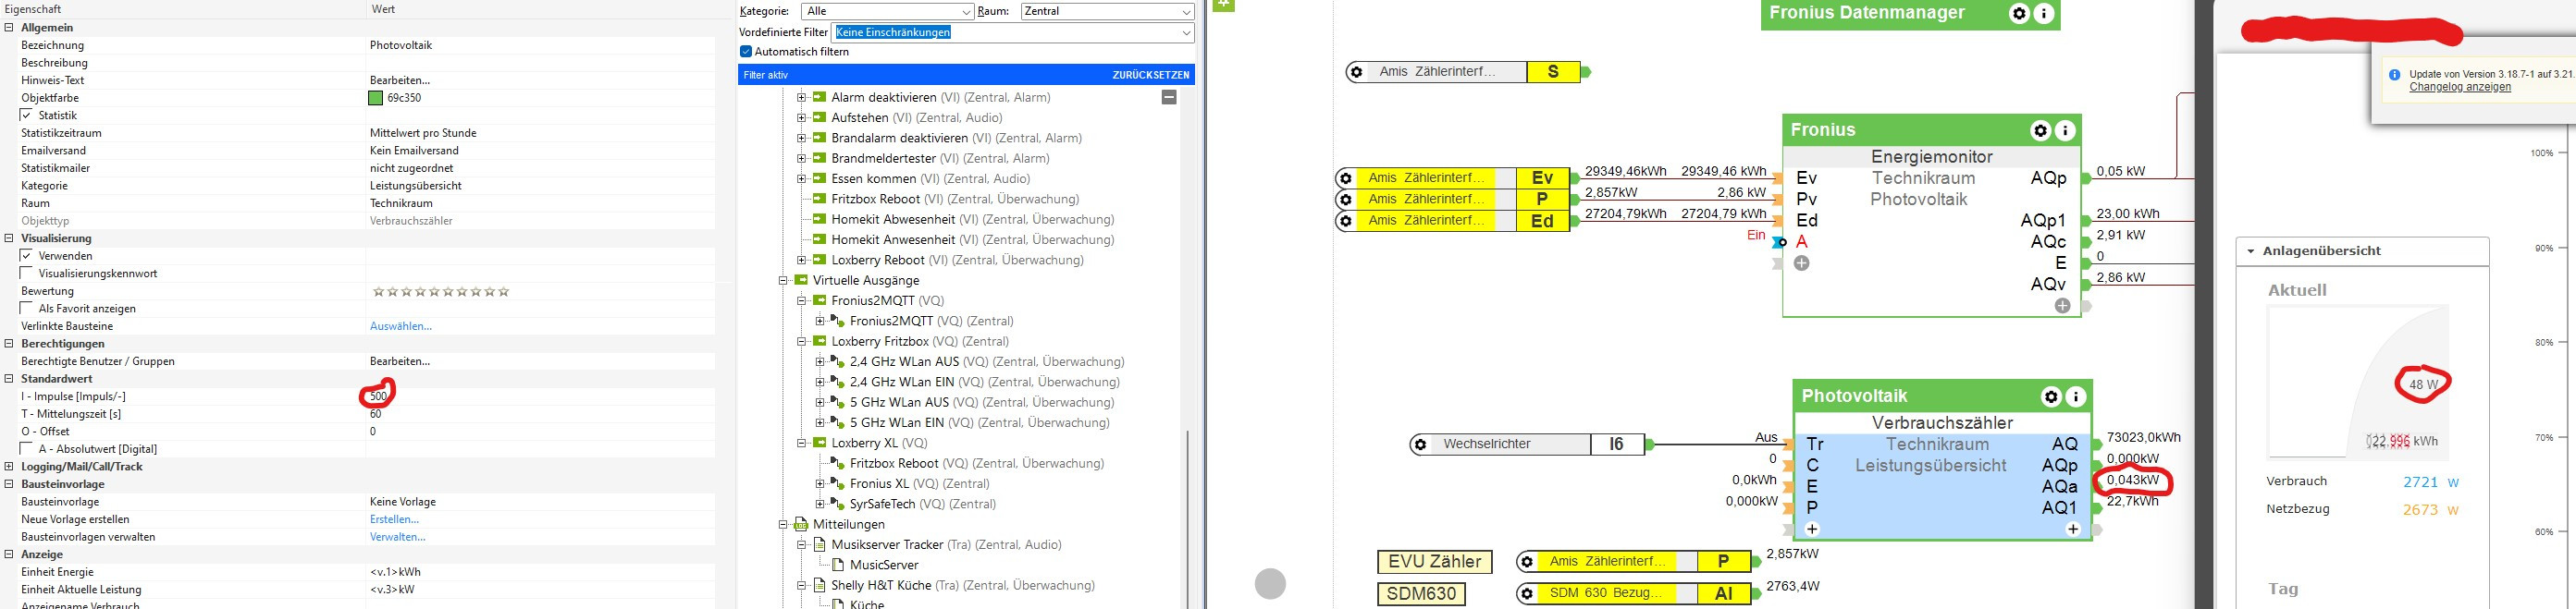
Task: Click info icon in update notification
Action: [x=2394, y=75]
